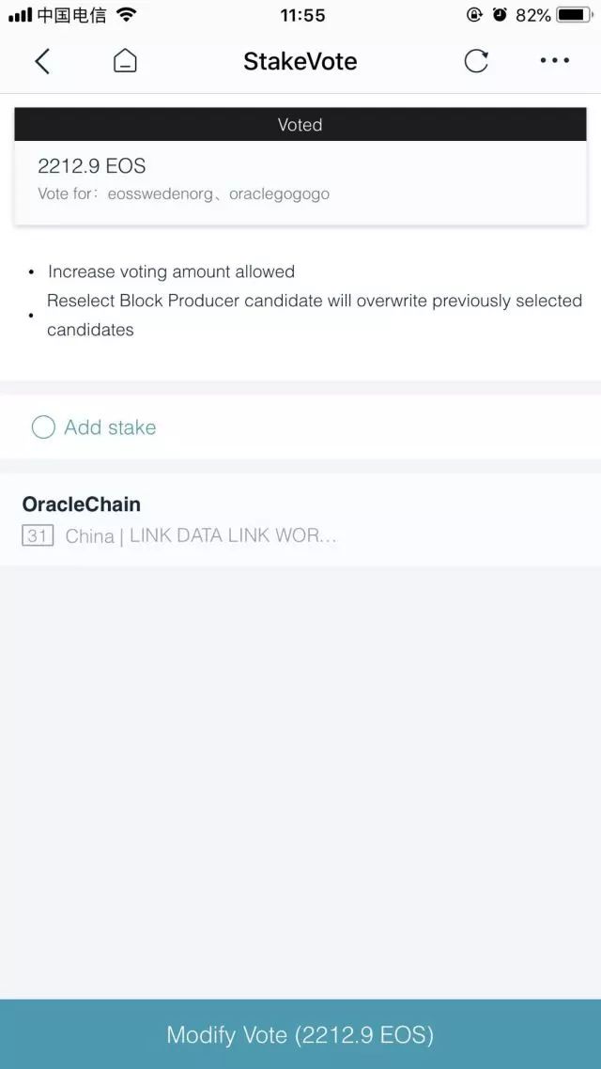
Task: Refresh the StakeVote page
Action: coord(476,62)
